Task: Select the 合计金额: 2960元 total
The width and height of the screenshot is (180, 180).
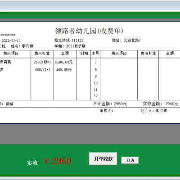Action: (x=110, y=103)
